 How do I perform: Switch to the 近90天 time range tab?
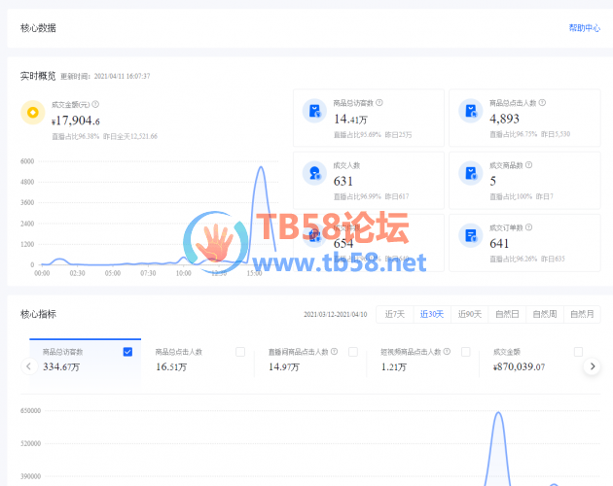470,314
